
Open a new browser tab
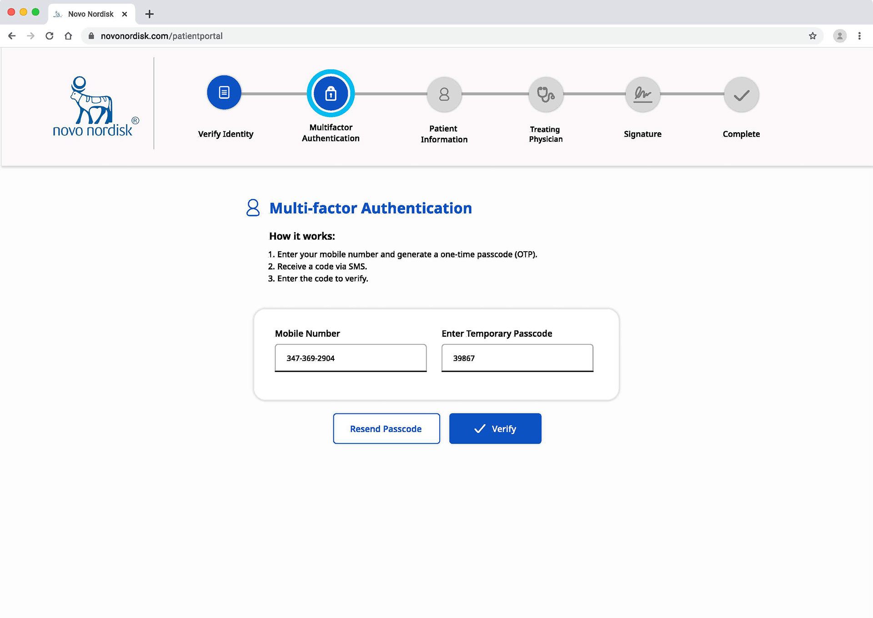149,14
